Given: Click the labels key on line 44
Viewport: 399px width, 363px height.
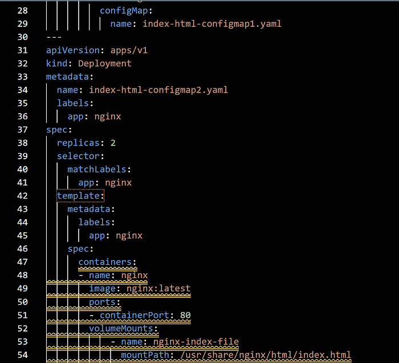Looking at the screenshot, I should [x=94, y=223].
